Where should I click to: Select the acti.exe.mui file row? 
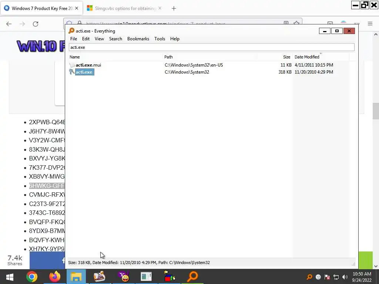(209, 65)
